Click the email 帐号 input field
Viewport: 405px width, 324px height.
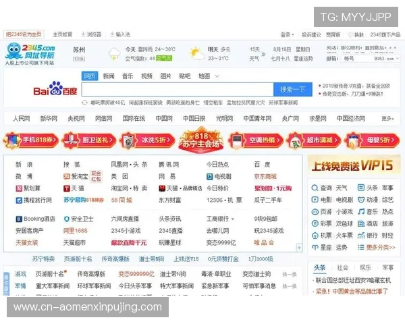pos(358,59)
